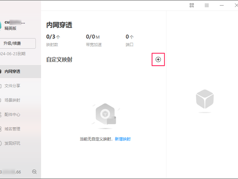
Task: Click the gray cube placeholder in right panel
Action: 205,101
